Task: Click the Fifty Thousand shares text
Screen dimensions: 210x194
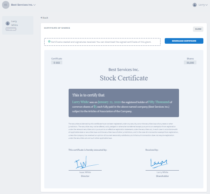Action: click(158, 102)
